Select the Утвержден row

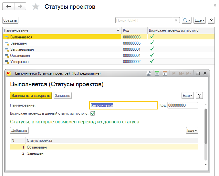click(x=109, y=62)
